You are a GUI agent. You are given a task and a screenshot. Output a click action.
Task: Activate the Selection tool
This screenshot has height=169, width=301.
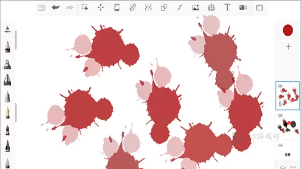tap(85, 7)
